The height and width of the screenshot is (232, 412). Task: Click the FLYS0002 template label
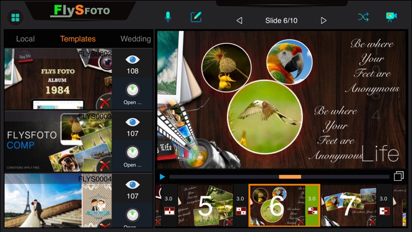pyautogui.click(x=95, y=54)
